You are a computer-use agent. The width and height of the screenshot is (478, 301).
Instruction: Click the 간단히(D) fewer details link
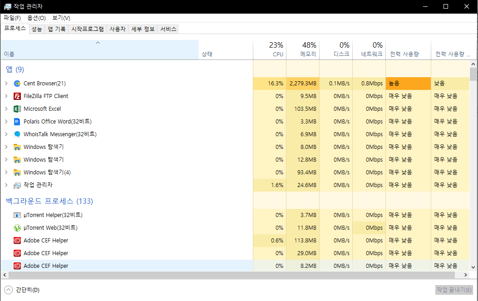tap(28, 290)
